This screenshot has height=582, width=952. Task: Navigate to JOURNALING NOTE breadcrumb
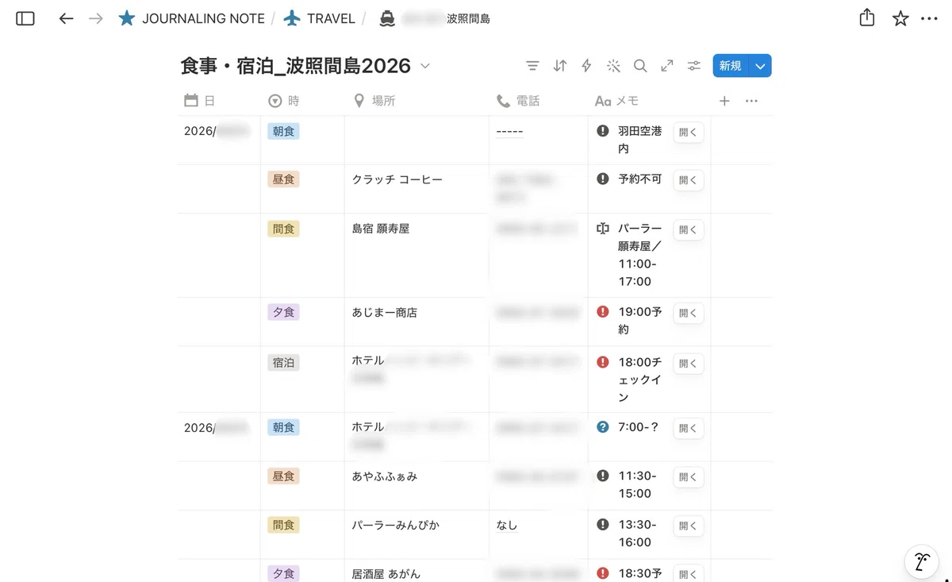(x=194, y=18)
